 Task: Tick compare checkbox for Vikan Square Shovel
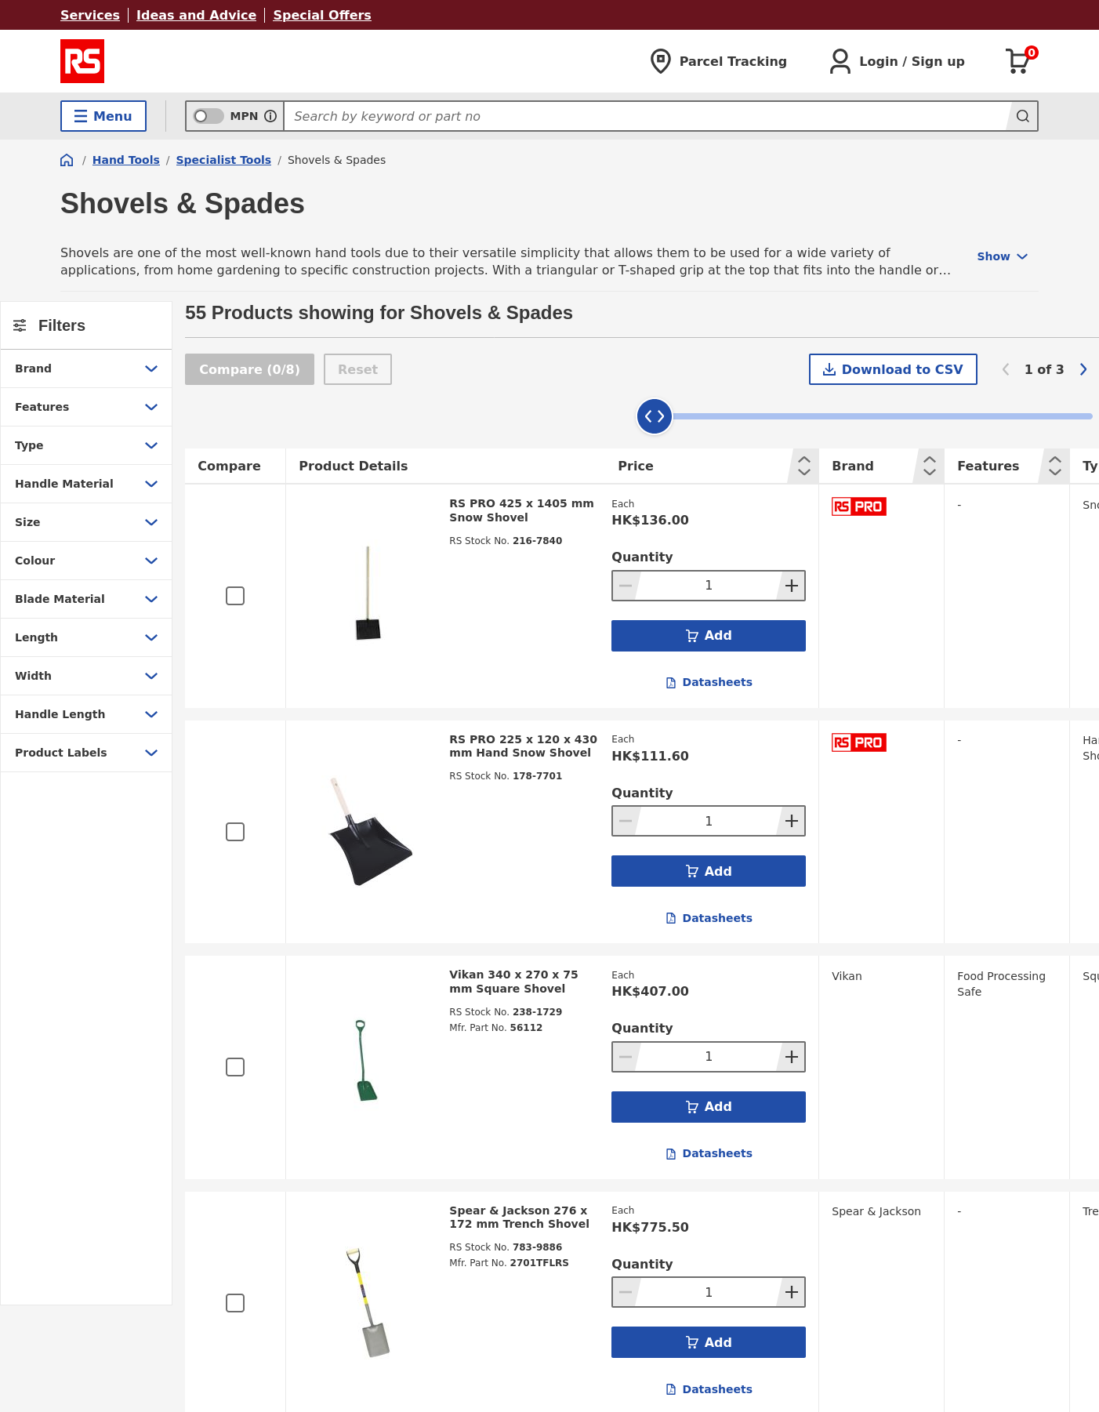coord(235,1067)
